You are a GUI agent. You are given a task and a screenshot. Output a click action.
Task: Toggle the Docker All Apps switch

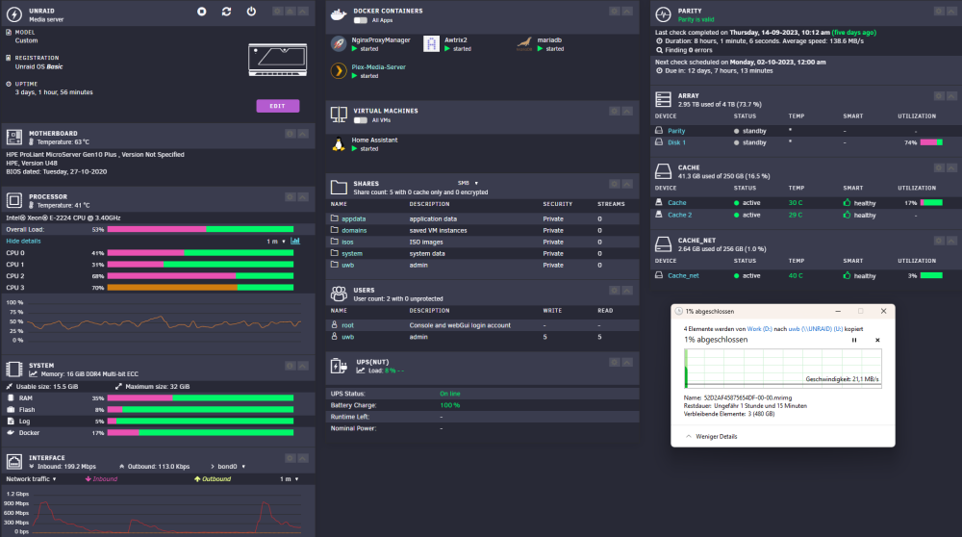[361, 20]
